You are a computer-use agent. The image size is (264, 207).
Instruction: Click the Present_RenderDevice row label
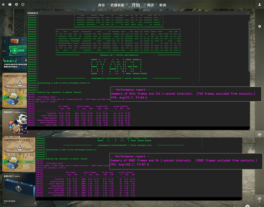click(x=47, y=120)
